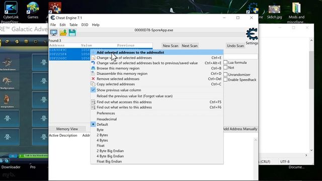Click the open folder toolbar icon
Viewport: 322px width, 181px height.
(x=63, y=33)
